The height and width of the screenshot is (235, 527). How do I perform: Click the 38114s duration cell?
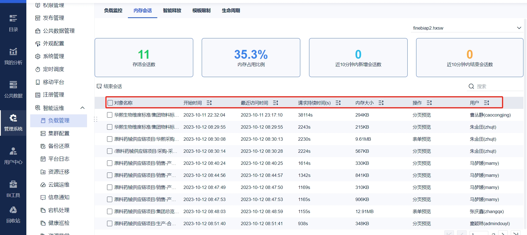pyautogui.click(x=305, y=115)
